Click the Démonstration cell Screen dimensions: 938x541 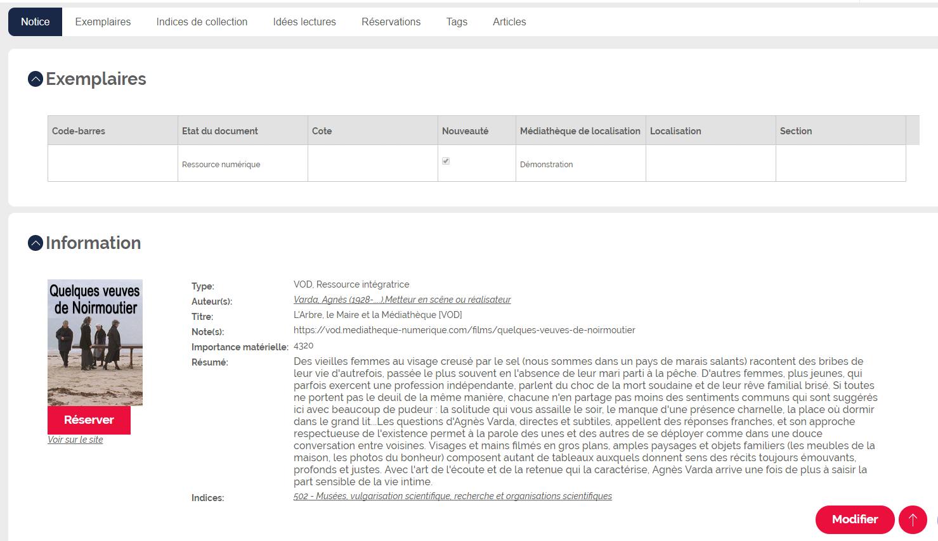[x=581, y=163]
